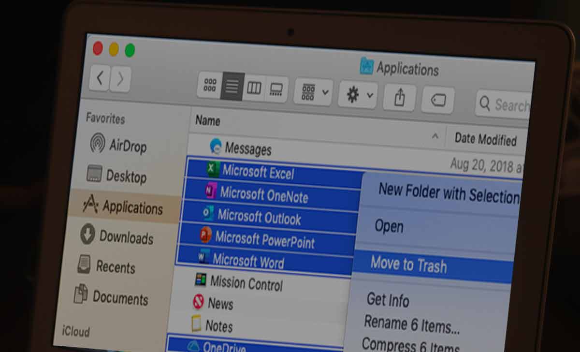
Task: Sort by the Date Modified column header
Action: tap(485, 139)
